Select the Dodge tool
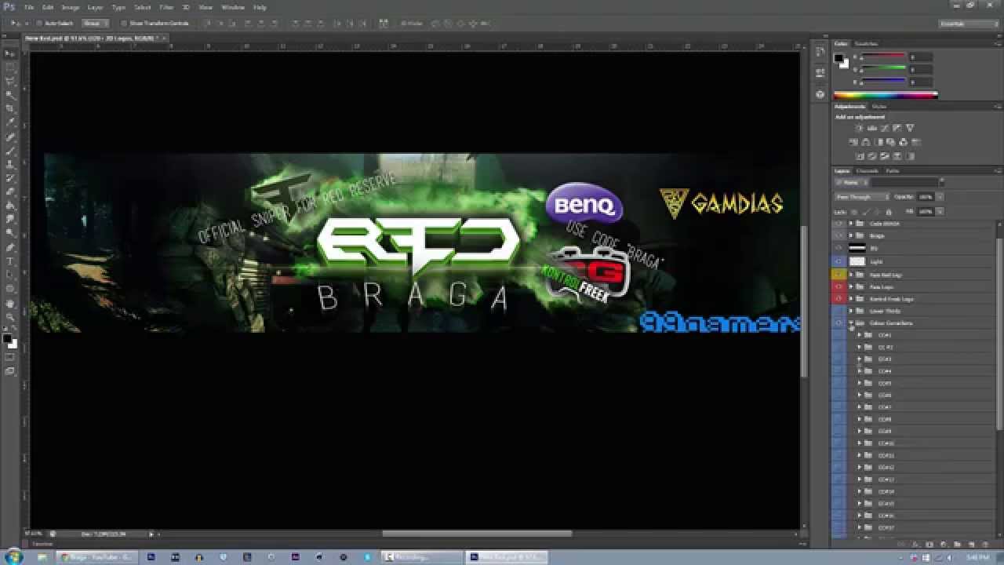 10,232
